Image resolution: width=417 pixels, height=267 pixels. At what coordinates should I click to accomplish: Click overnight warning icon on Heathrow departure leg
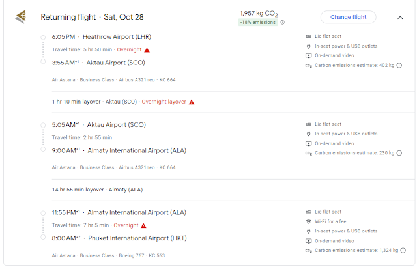tap(147, 49)
